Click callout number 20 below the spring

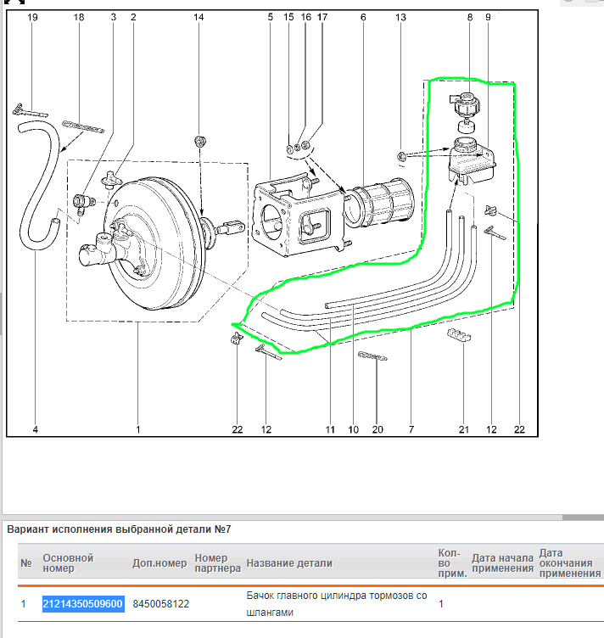[x=377, y=429]
